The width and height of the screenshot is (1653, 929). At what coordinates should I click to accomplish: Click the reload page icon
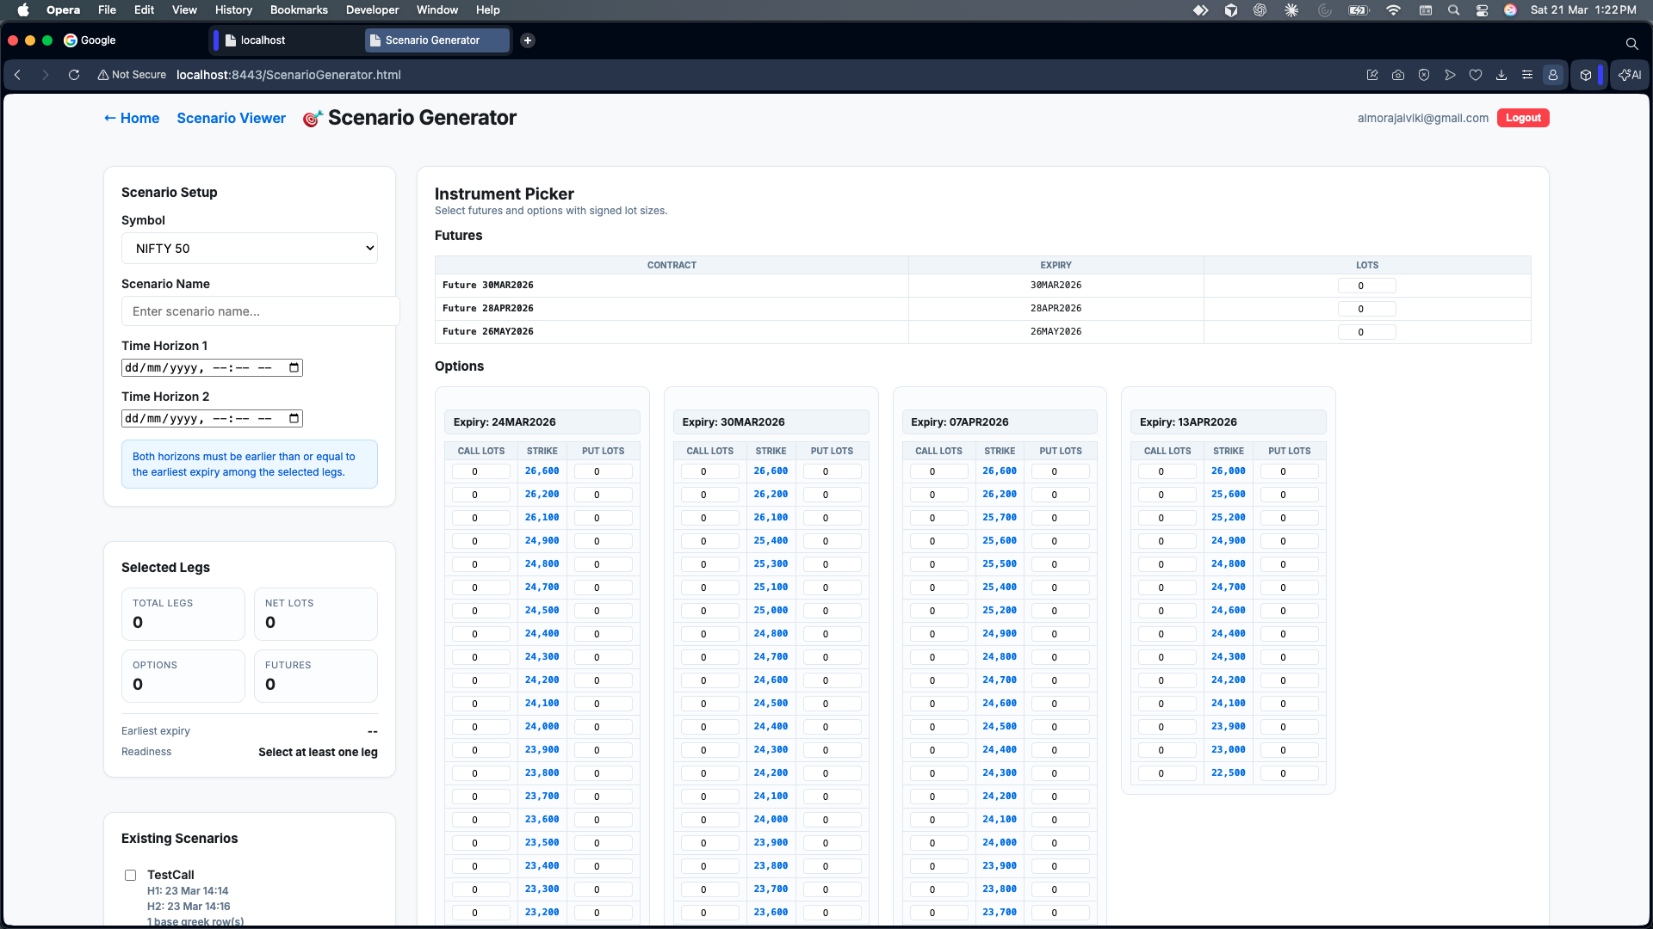coord(74,75)
